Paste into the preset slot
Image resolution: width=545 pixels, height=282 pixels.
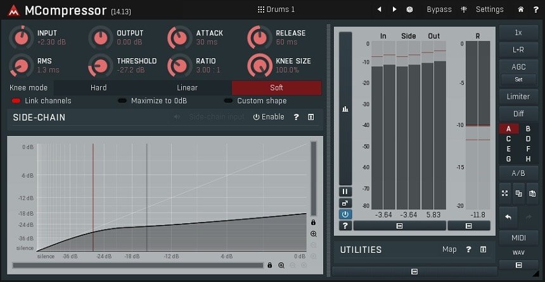[532, 193]
